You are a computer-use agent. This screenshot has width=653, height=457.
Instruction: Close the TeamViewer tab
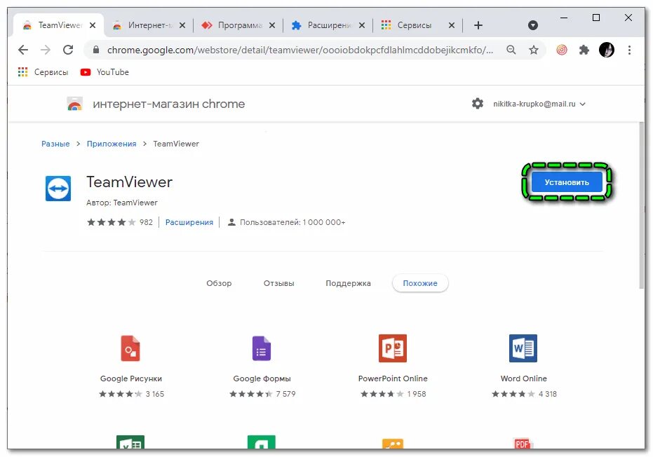pyautogui.click(x=93, y=25)
